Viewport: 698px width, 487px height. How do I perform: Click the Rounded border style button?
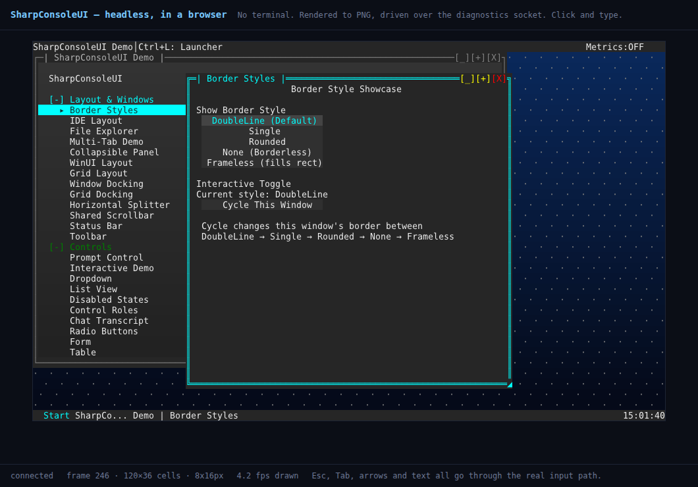point(262,142)
